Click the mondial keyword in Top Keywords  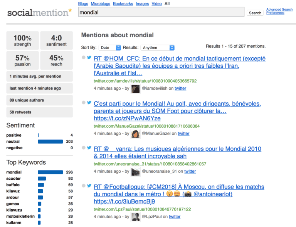coord(14,172)
